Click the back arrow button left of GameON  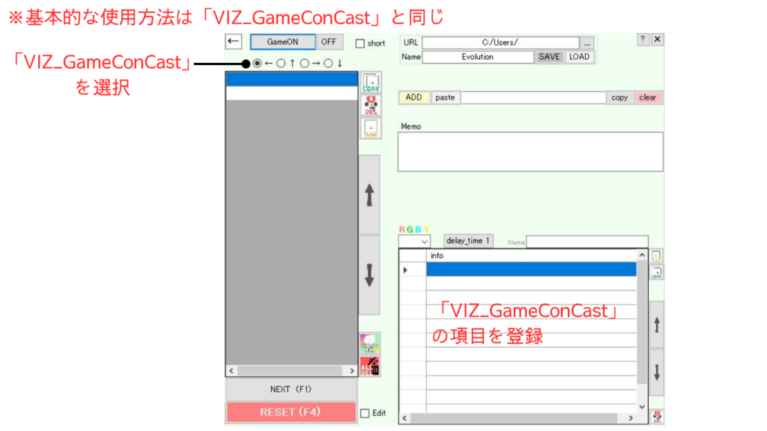point(234,42)
